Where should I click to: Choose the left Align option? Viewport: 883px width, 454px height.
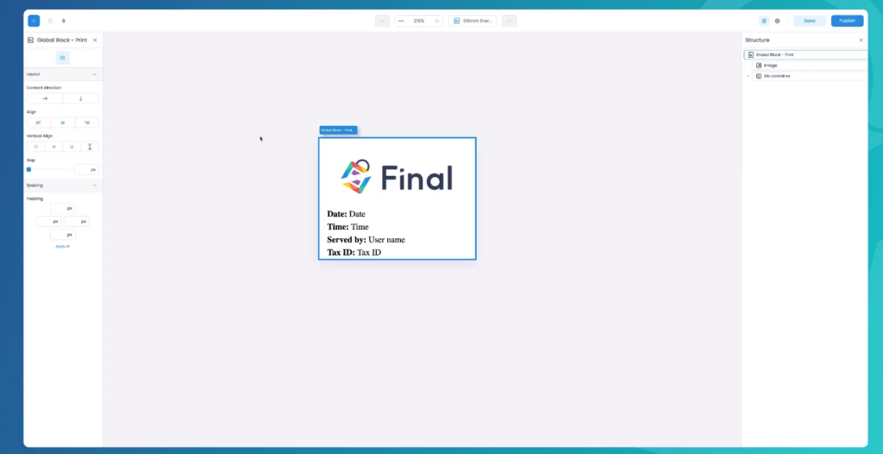tap(38, 123)
